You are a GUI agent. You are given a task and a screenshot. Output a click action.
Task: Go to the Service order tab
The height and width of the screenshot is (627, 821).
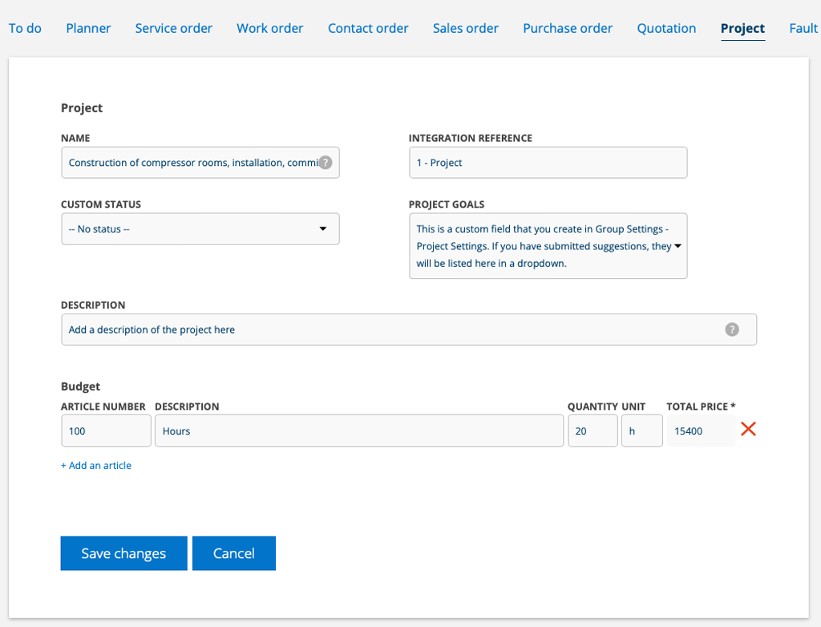click(x=173, y=28)
